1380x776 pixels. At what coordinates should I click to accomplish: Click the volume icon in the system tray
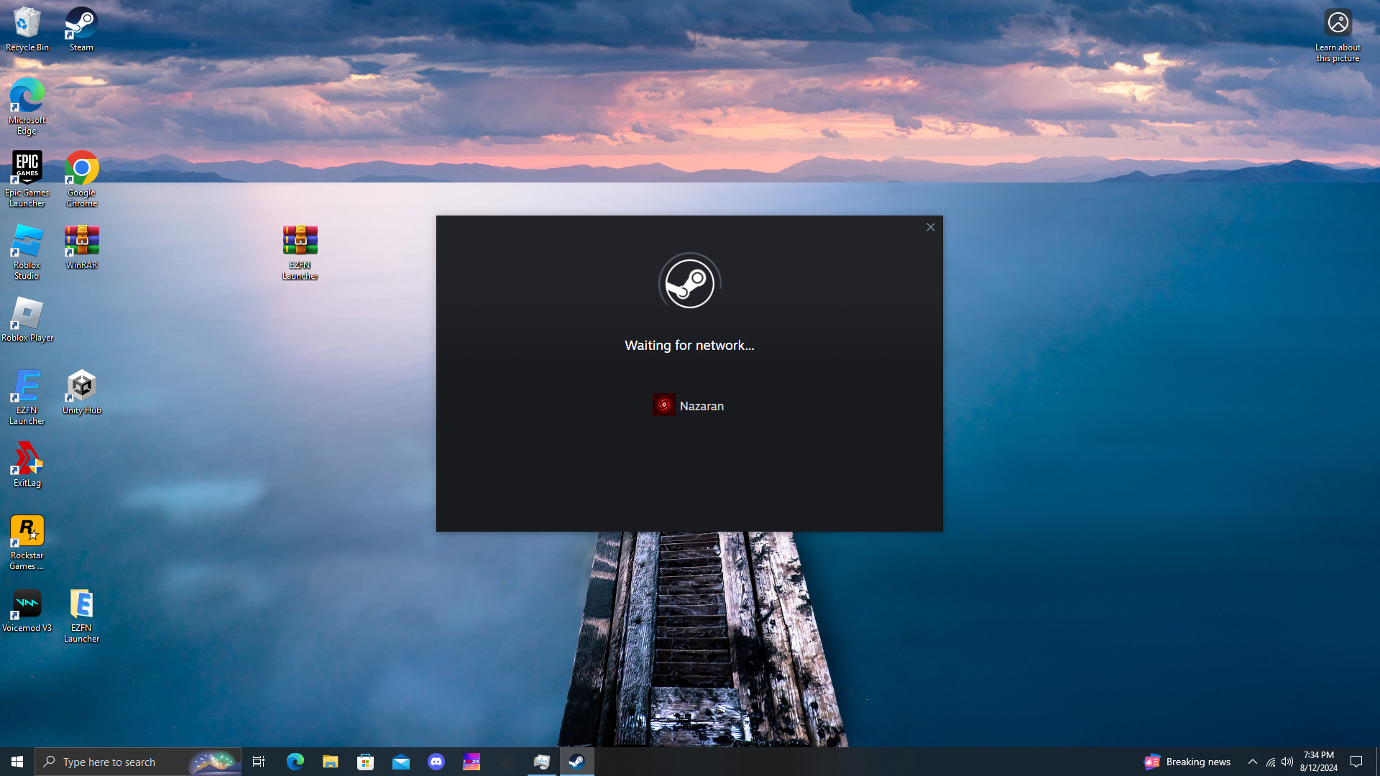[1287, 762]
